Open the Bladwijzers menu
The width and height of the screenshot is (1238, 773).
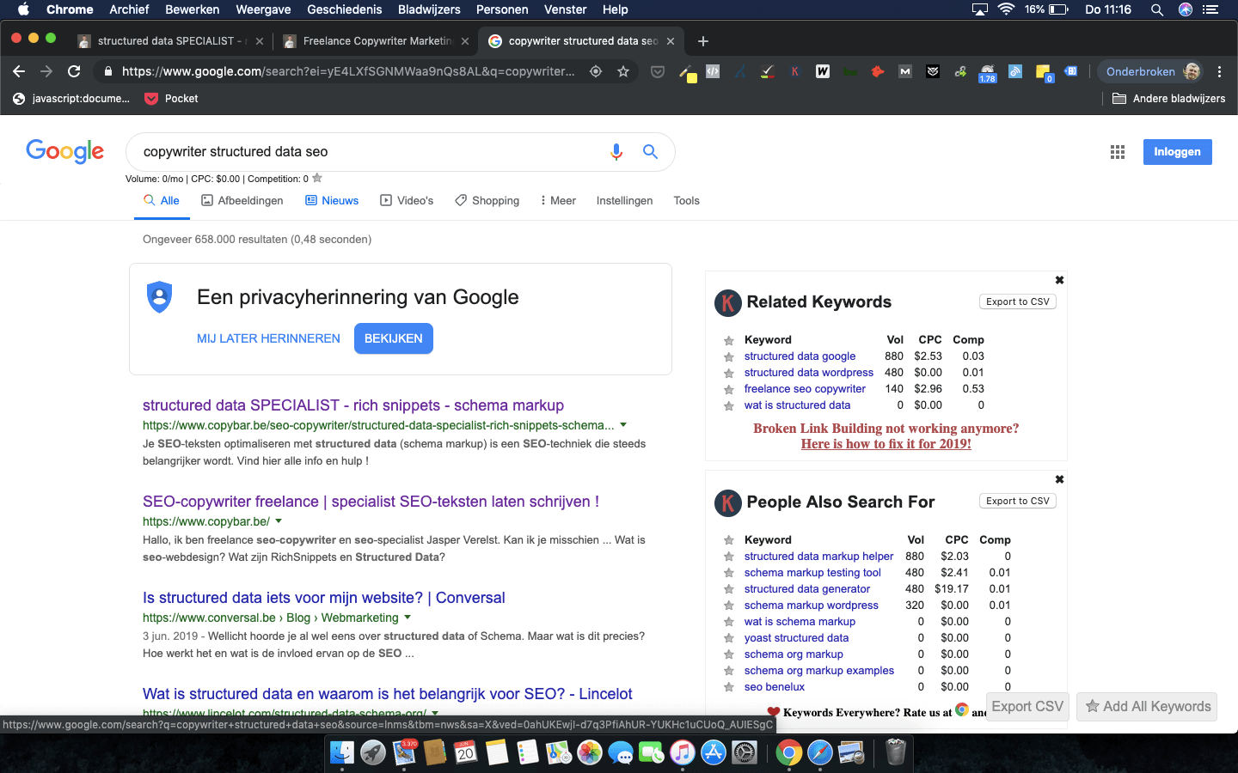(x=429, y=9)
